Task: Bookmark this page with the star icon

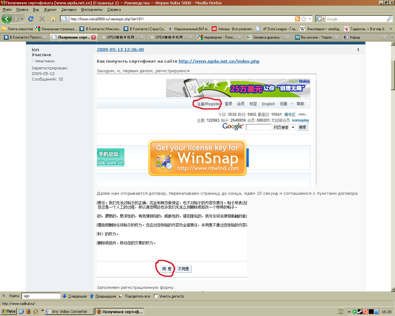Action: click(304, 19)
